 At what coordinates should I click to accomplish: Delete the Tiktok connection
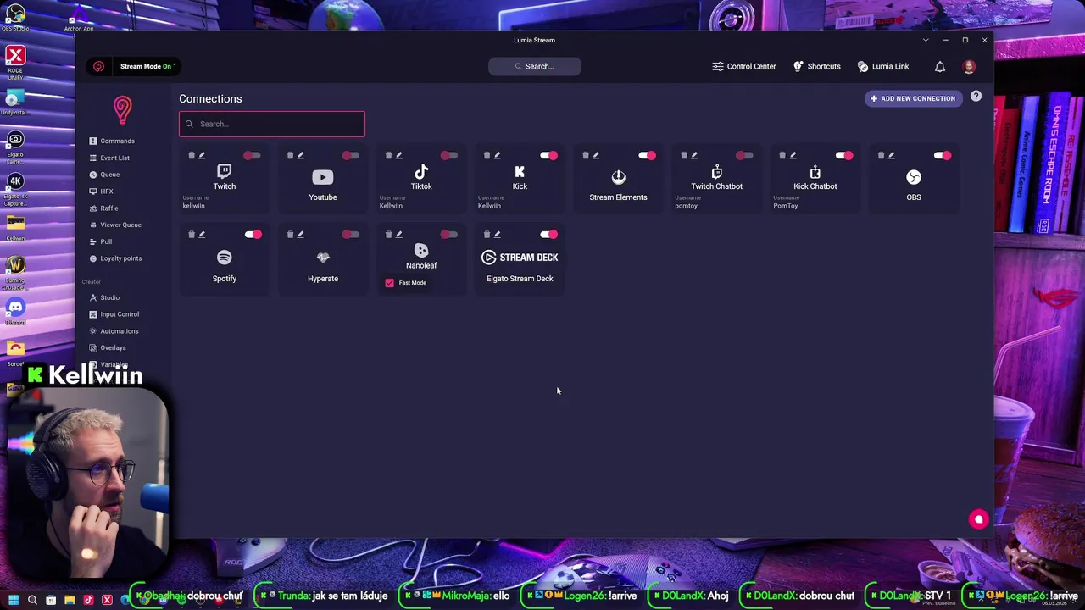point(388,155)
